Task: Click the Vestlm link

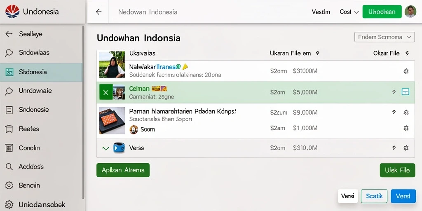Action: pos(321,12)
